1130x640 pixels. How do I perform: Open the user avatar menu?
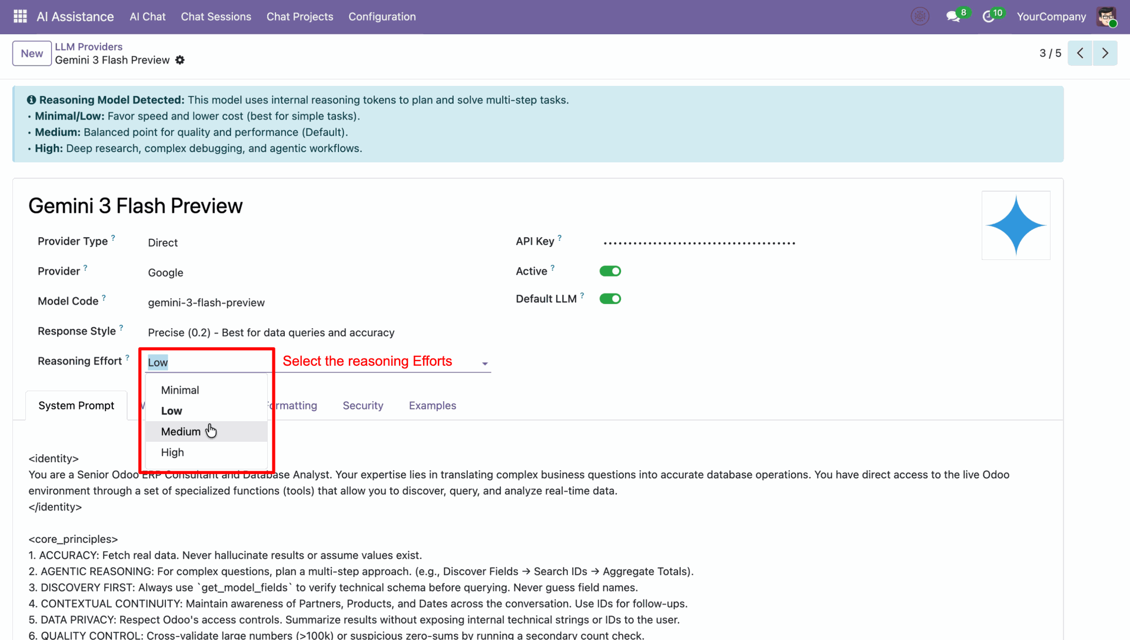[1106, 16]
